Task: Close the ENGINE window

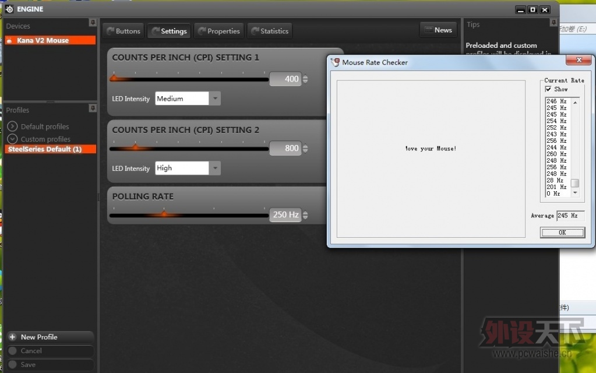Action: (545, 9)
